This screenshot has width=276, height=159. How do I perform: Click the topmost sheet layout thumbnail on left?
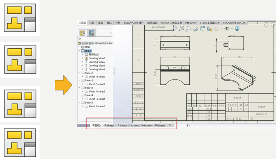pyautogui.click(x=20, y=18)
